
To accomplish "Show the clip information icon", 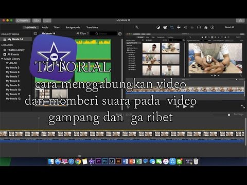I will 213,27.
